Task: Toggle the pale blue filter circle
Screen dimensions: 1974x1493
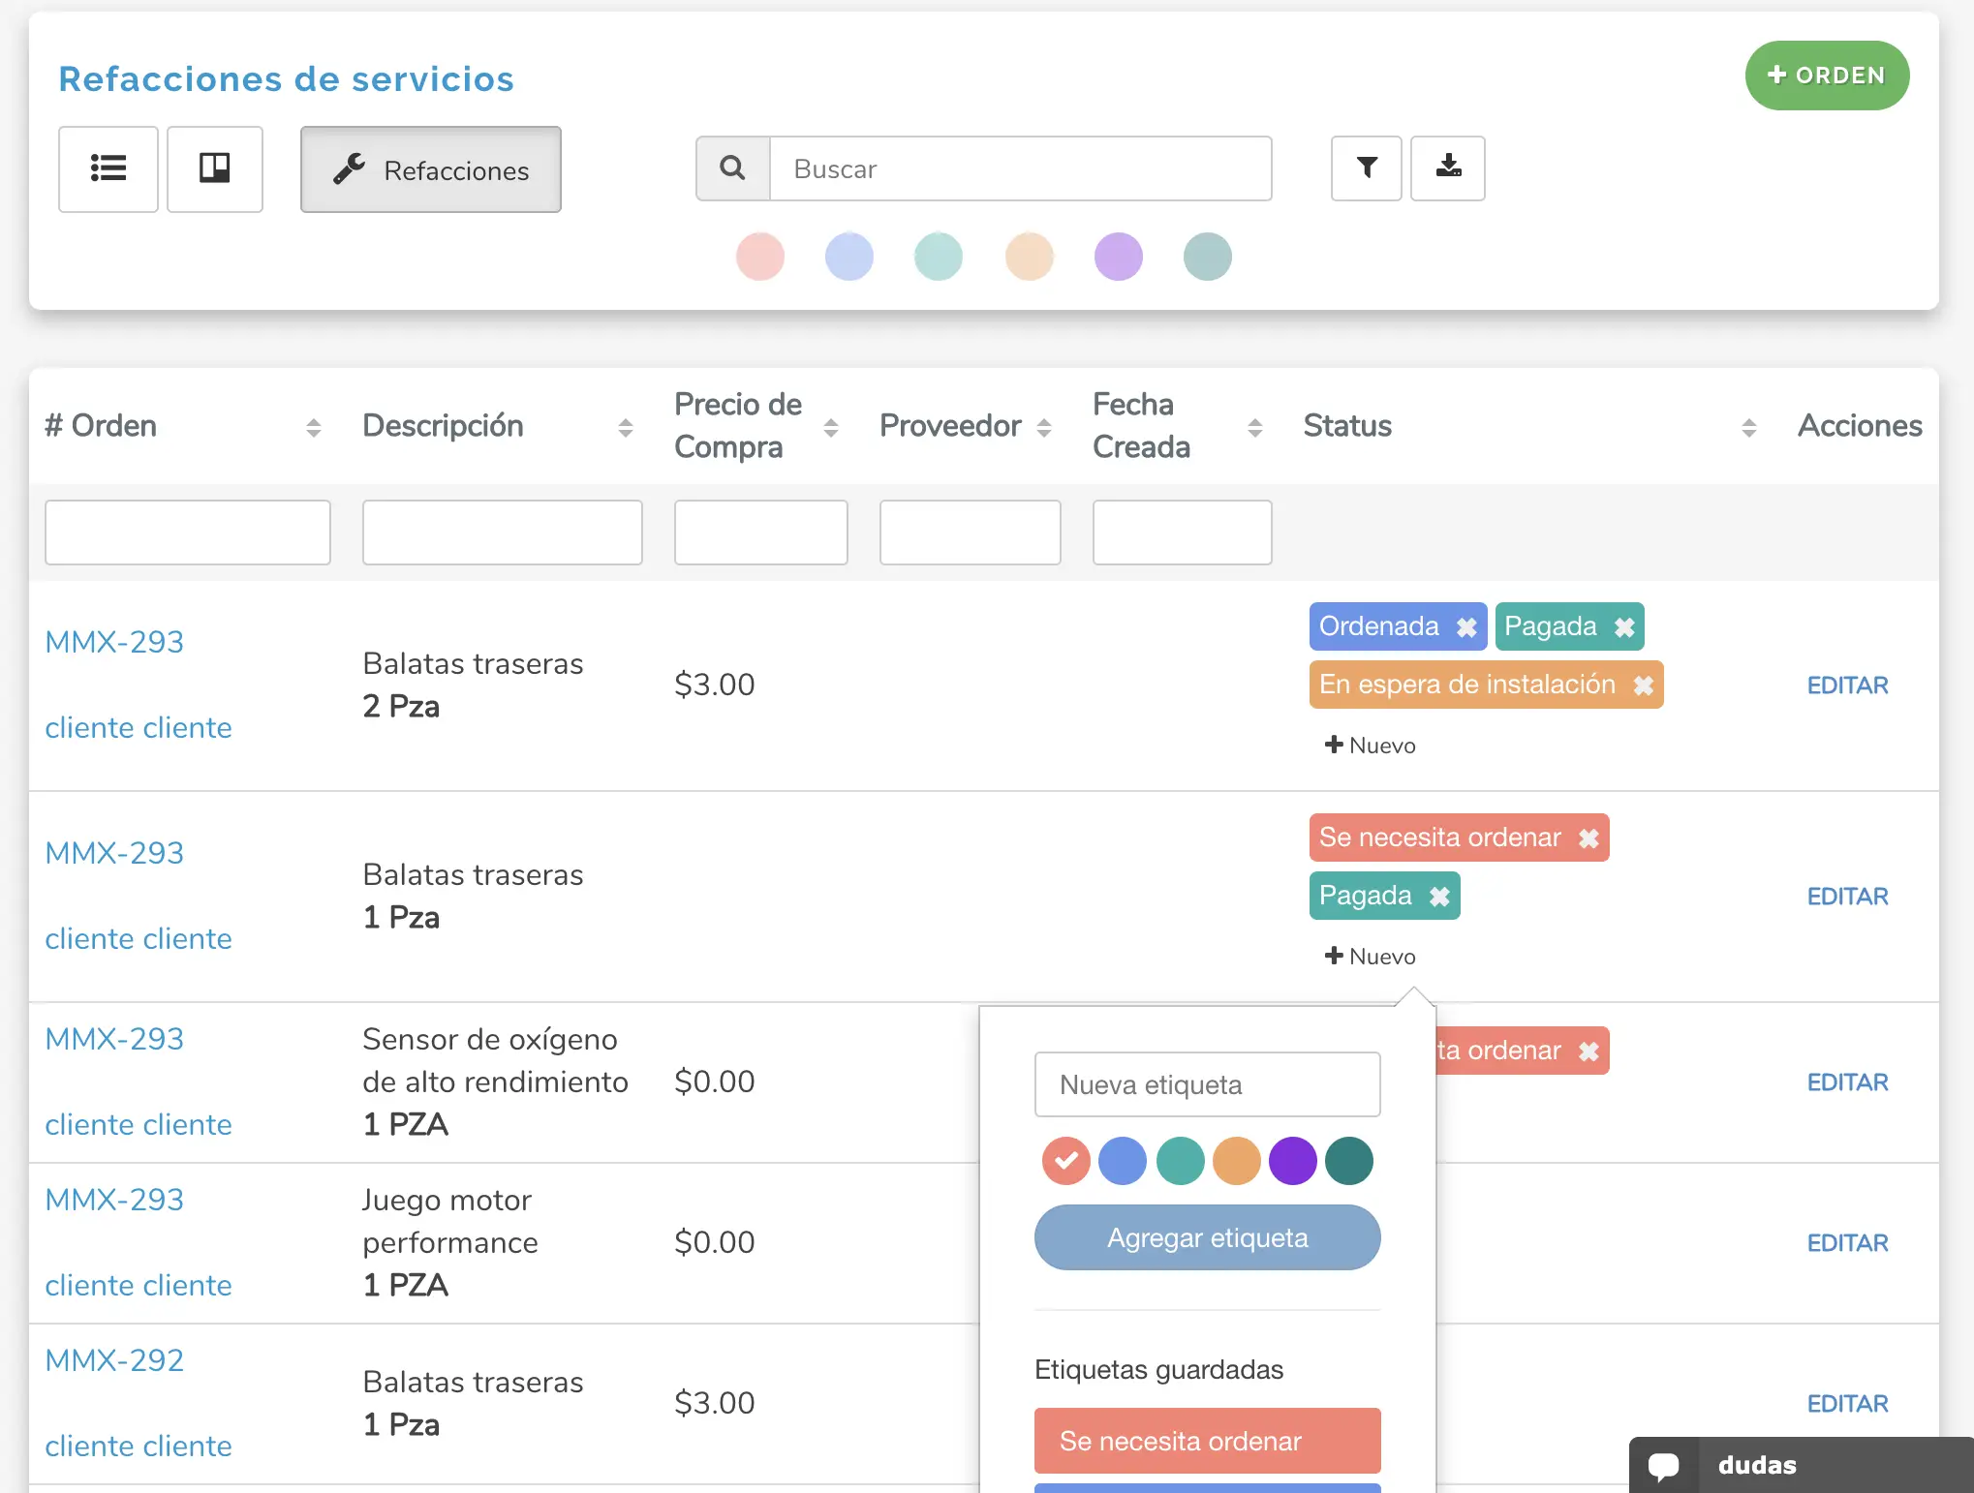Action: (848, 257)
